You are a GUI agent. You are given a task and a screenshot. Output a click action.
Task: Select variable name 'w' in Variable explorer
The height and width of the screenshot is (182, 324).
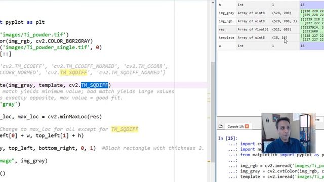220,46
